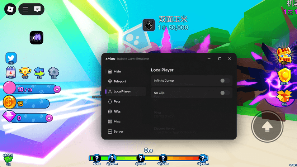Open the trade arrows icon
The image size is (297, 167).
pyautogui.click(x=39, y=72)
